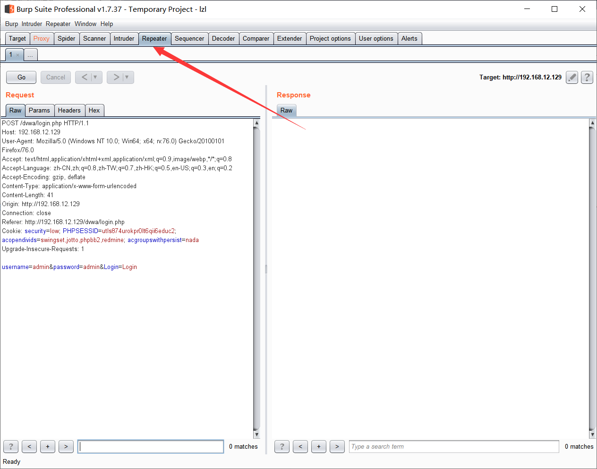The width and height of the screenshot is (597, 469).
Task: Open the Burp menu
Action: point(11,24)
